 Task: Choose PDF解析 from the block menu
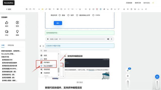click(47, 62)
